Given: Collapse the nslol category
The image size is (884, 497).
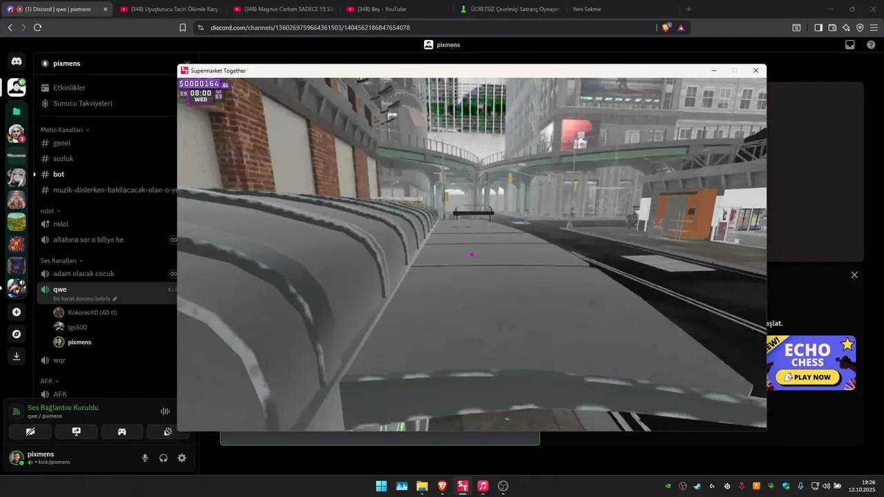Looking at the screenshot, I should point(50,211).
